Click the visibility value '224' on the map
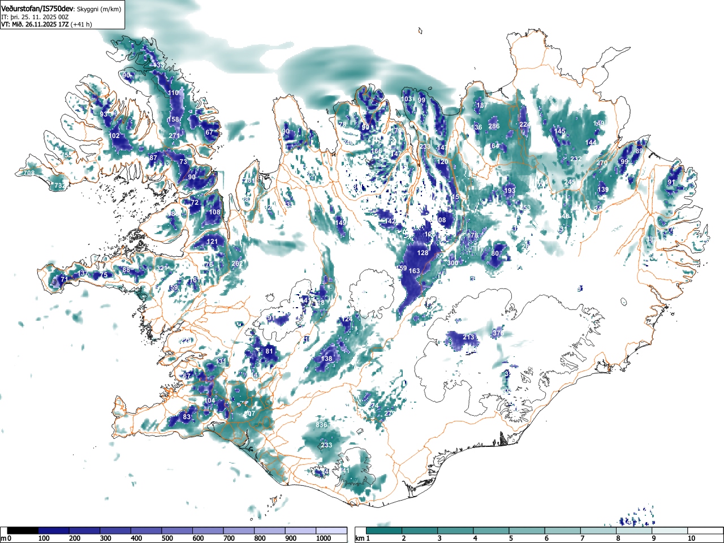724x543 pixels. coord(525,124)
